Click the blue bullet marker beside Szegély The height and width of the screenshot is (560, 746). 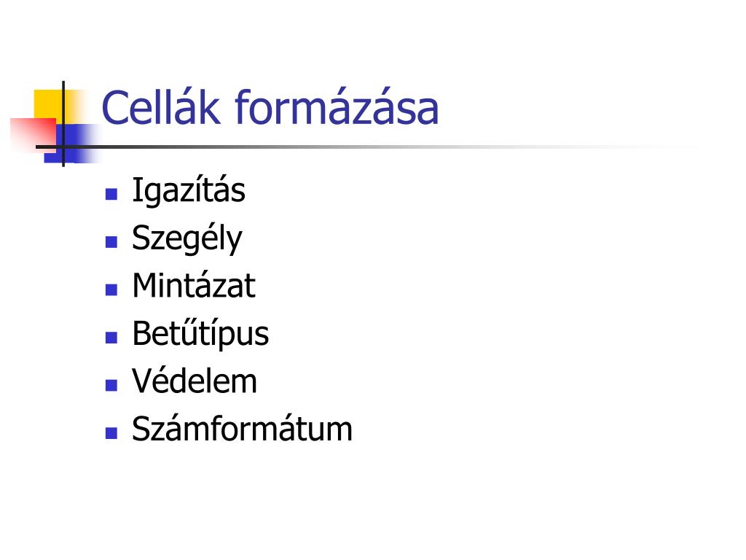click(x=111, y=242)
